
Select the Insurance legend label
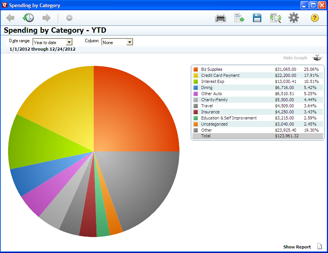[x=210, y=112]
